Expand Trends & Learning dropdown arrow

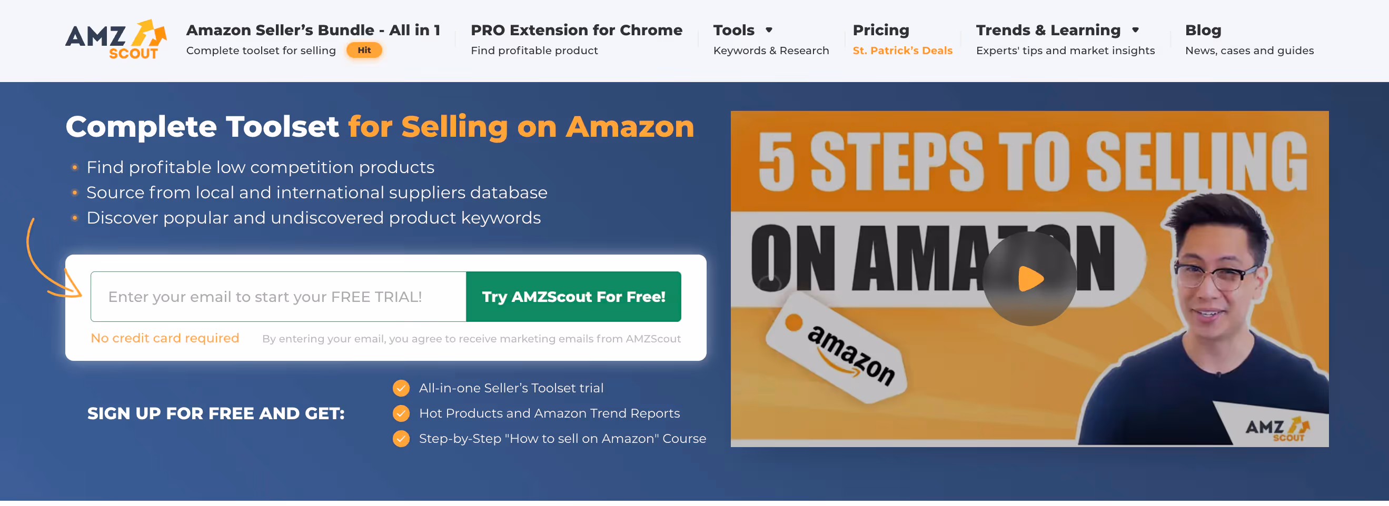(x=1135, y=30)
